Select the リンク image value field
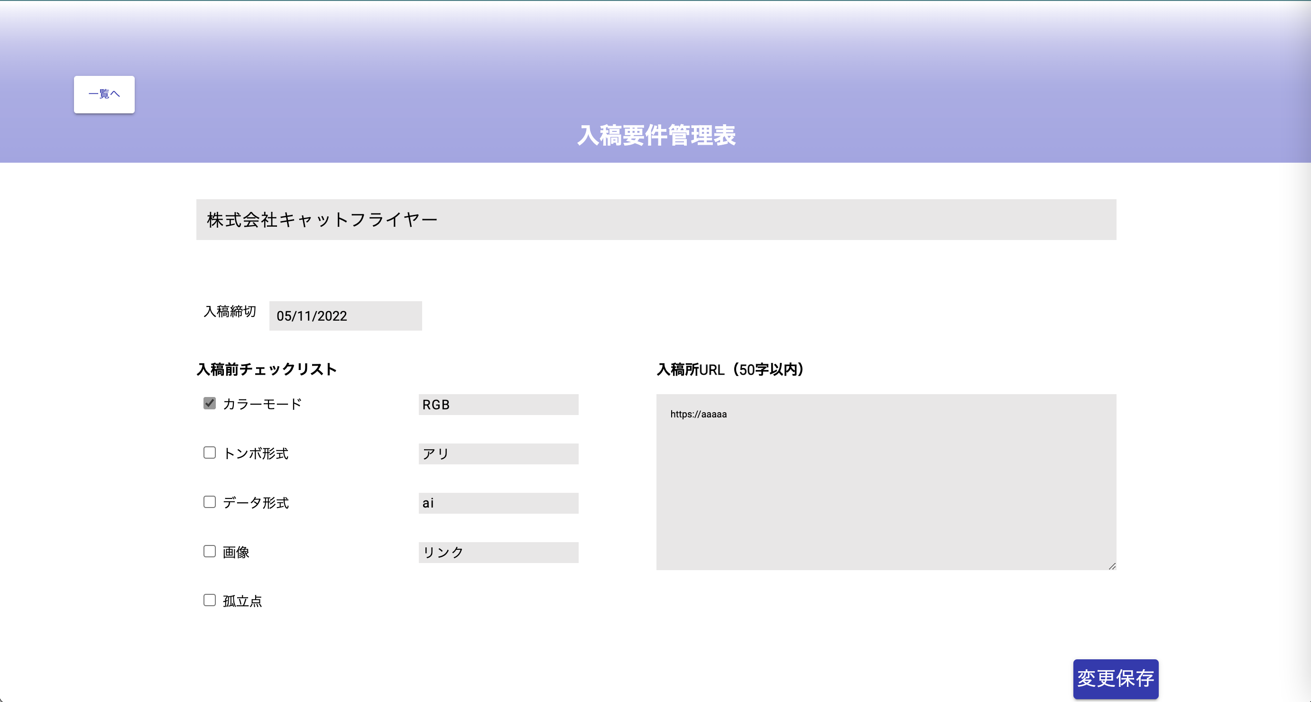 (498, 552)
